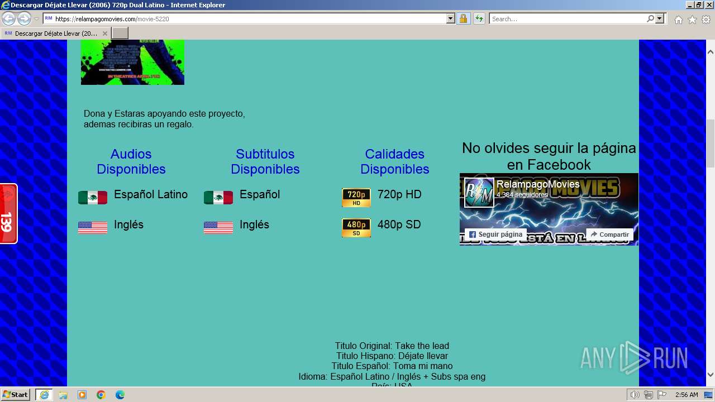
Task: Close the Descargar Déjate Llevar tab
Action: 104,33
